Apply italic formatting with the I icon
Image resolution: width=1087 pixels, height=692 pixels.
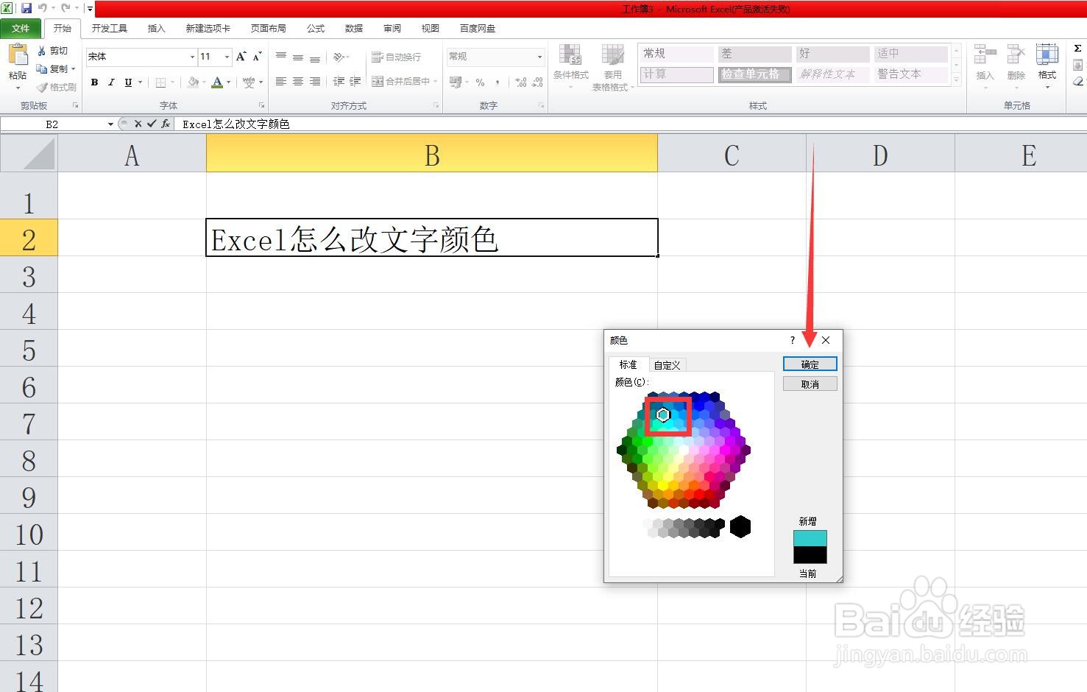(111, 82)
